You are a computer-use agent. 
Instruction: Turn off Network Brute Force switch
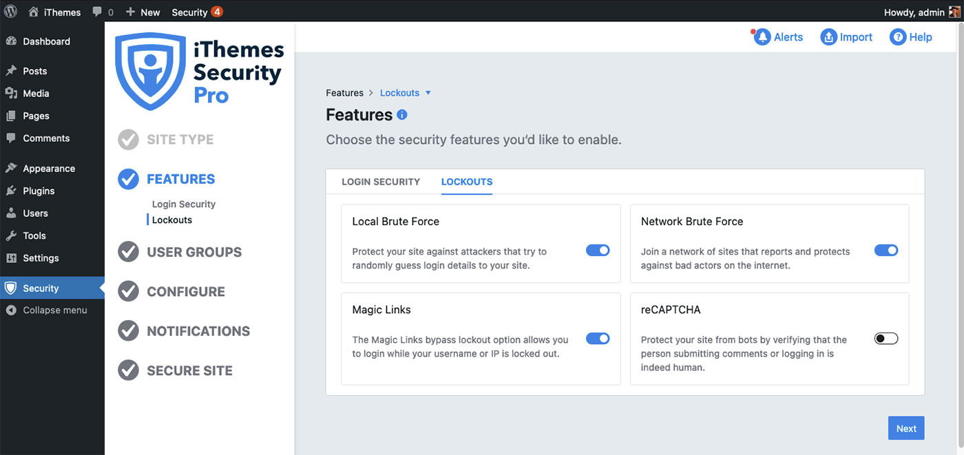coord(886,251)
